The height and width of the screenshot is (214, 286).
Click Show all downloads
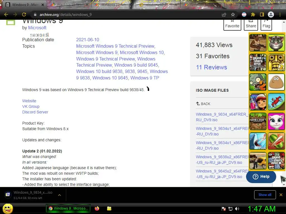265,195
